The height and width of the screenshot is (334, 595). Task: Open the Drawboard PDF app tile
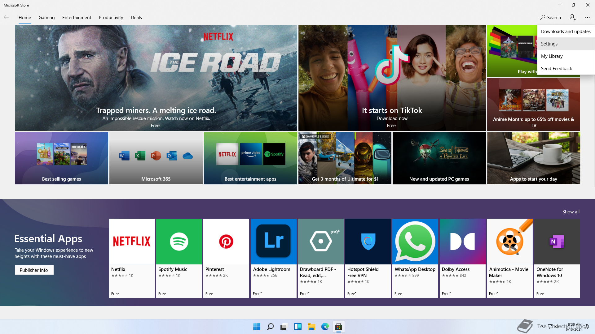[320, 258]
